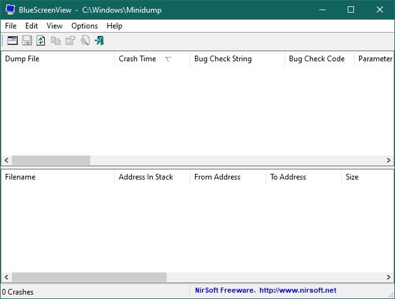Click the Advanced Options toolbar icon
This screenshot has width=395, height=299.
(13, 41)
